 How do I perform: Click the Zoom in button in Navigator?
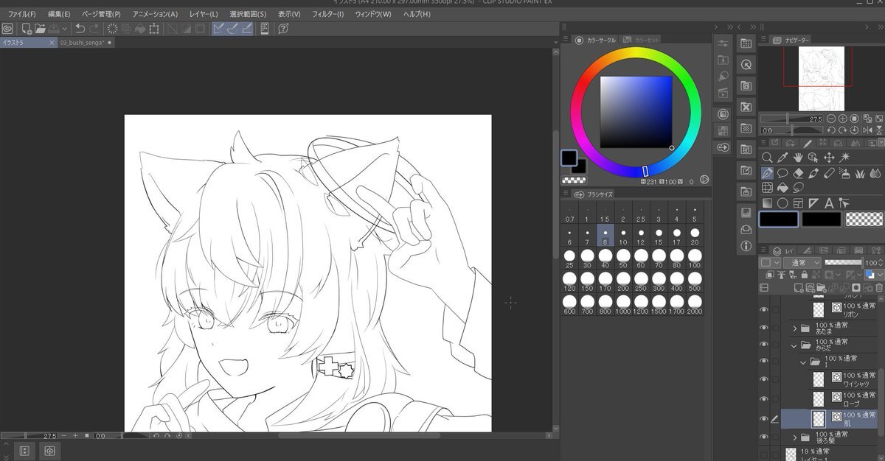[x=843, y=119]
